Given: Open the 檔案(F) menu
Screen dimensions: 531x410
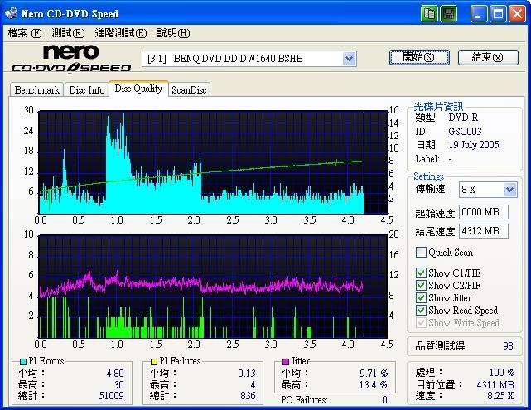Looking at the screenshot, I should [x=25, y=33].
